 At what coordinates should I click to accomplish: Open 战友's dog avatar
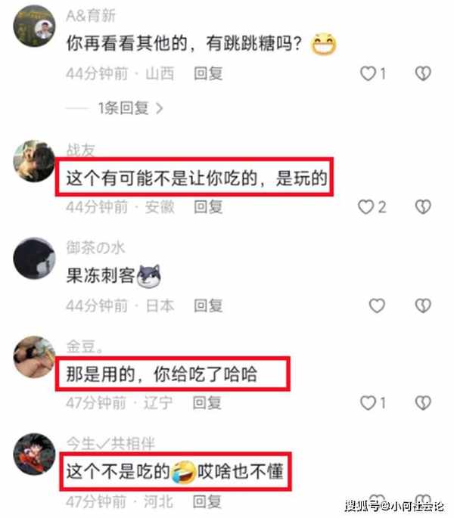[34, 161]
